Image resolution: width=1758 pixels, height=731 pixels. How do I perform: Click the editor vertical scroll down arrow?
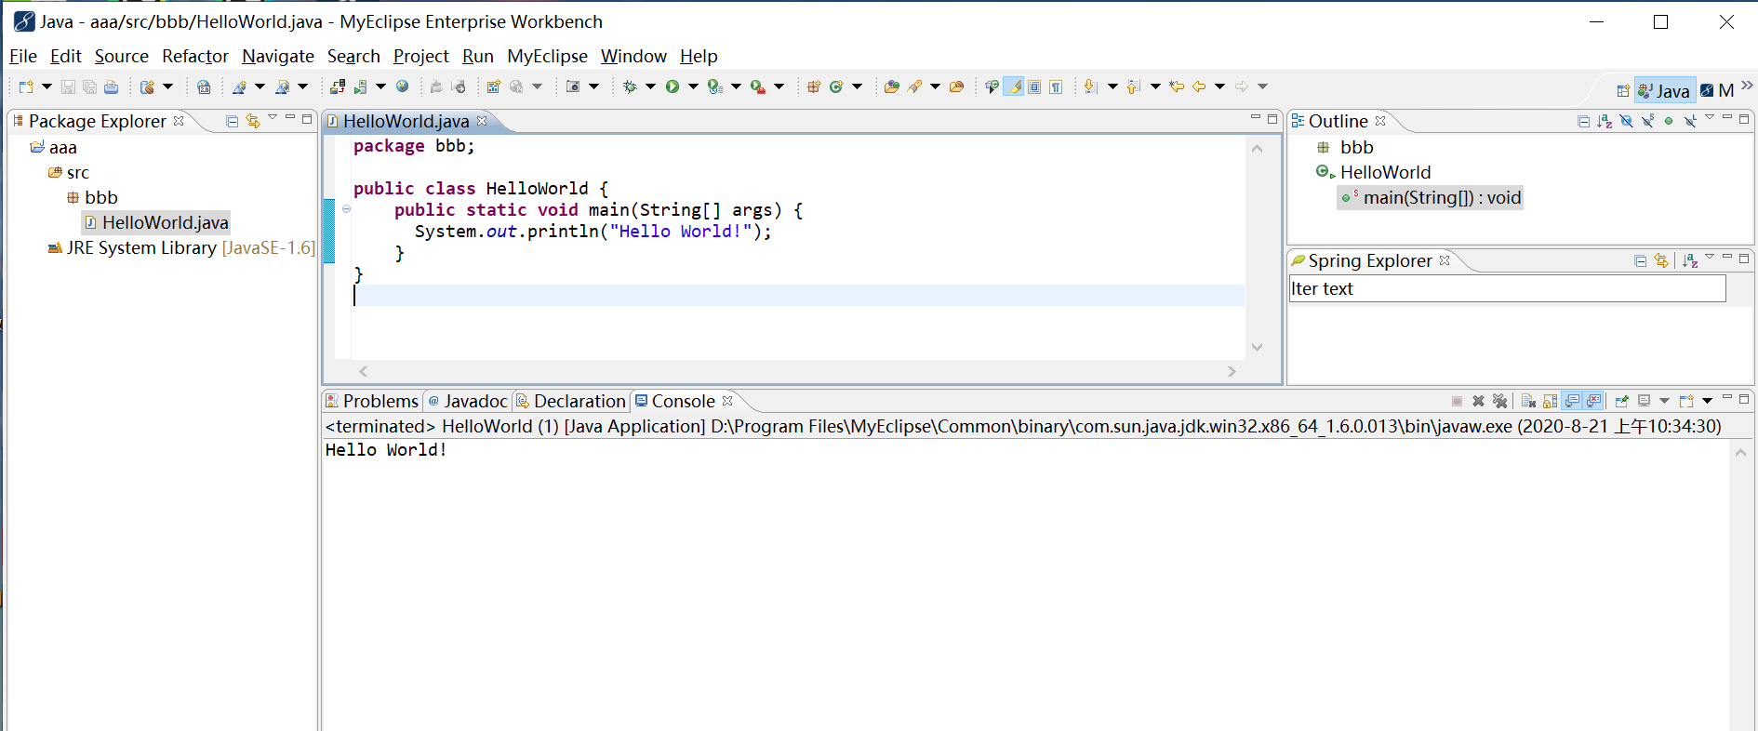(x=1257, y=347)
